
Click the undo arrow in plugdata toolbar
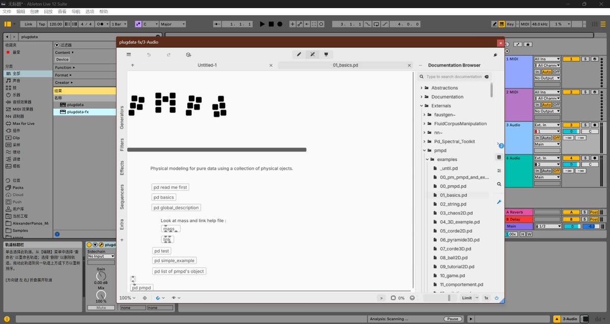149,54
